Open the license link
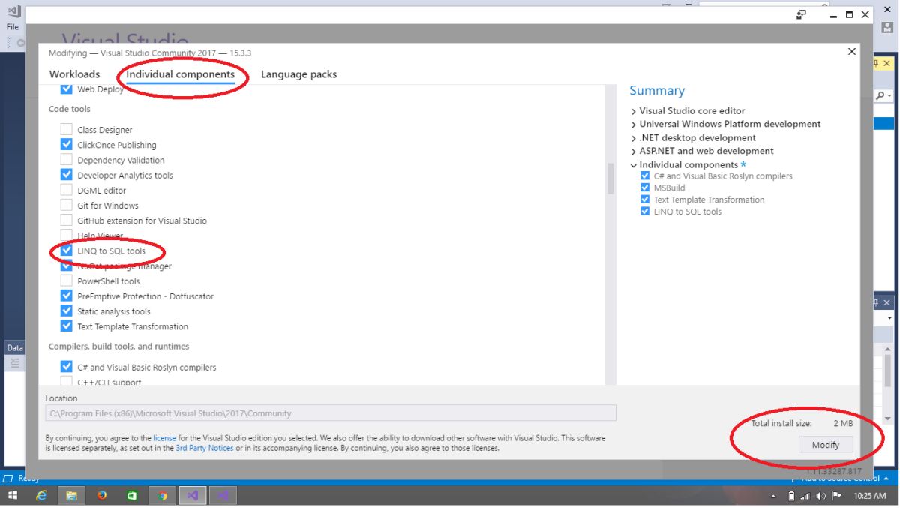 tap(164, 438)
